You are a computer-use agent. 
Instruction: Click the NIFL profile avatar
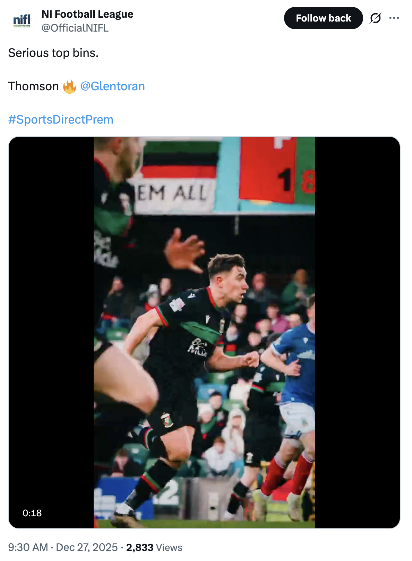point(22,21)
